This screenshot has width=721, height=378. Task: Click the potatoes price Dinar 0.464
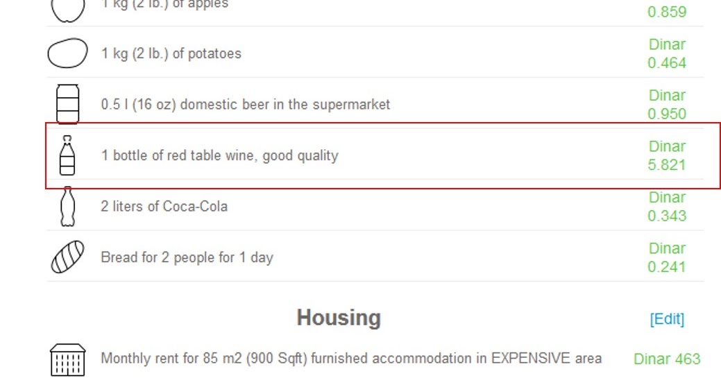tap(667, 53)
